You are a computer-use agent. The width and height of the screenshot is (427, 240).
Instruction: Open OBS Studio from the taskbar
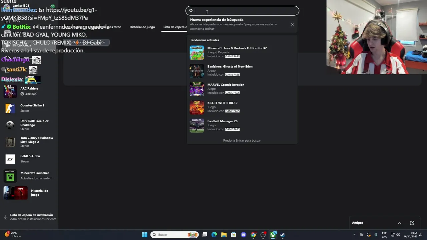(263, 235)
